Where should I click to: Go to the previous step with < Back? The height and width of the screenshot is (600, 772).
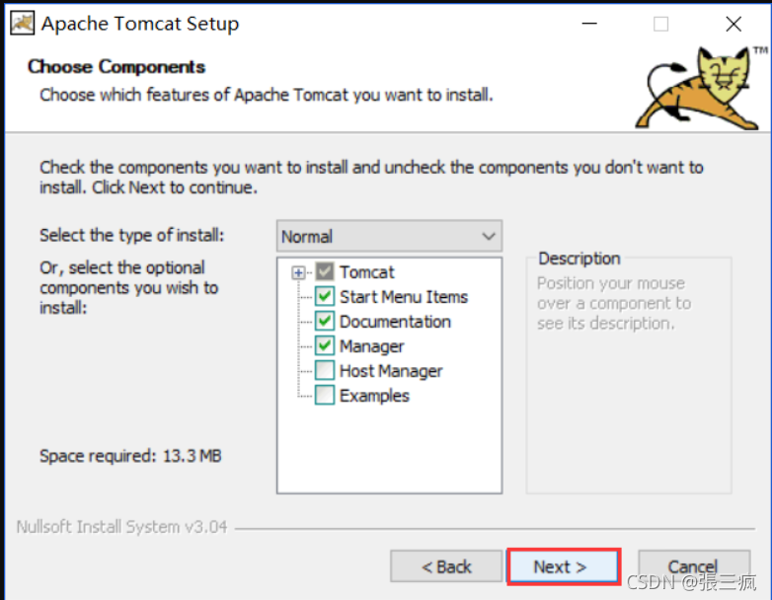pos(446,566)
